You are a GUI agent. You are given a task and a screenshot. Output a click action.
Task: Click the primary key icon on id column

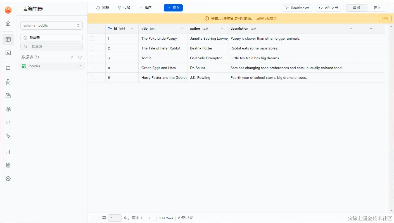110,29
